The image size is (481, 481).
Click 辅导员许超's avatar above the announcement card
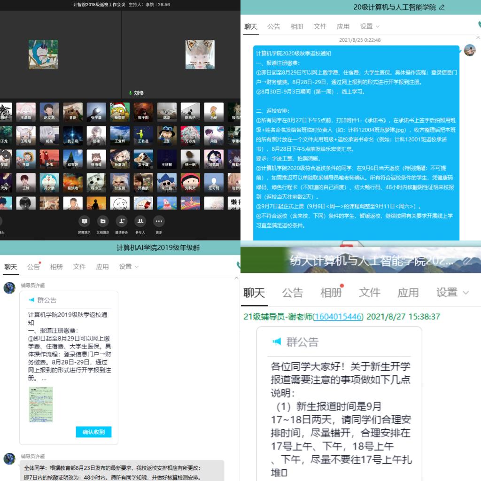[9, 288]
